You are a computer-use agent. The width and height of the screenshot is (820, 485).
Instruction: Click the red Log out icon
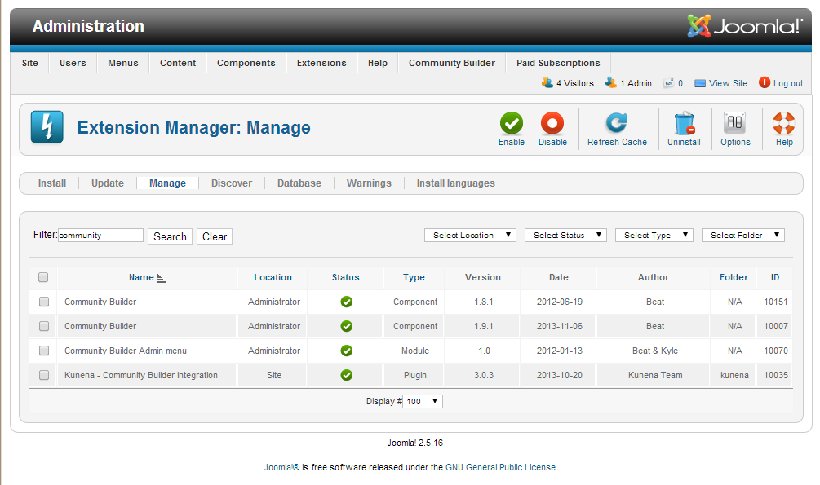[765, 82]
